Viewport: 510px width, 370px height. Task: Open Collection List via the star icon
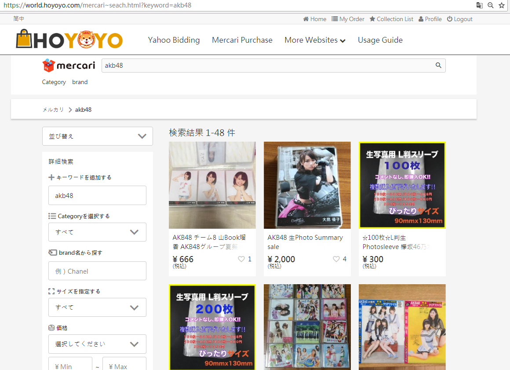[x=372, y=19]
